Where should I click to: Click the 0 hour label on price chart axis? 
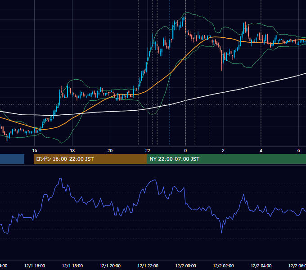(x=185, y=151)
